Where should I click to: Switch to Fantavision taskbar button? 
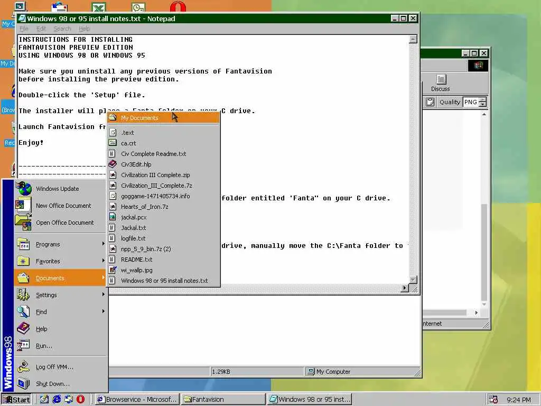(x=223, y=400)
